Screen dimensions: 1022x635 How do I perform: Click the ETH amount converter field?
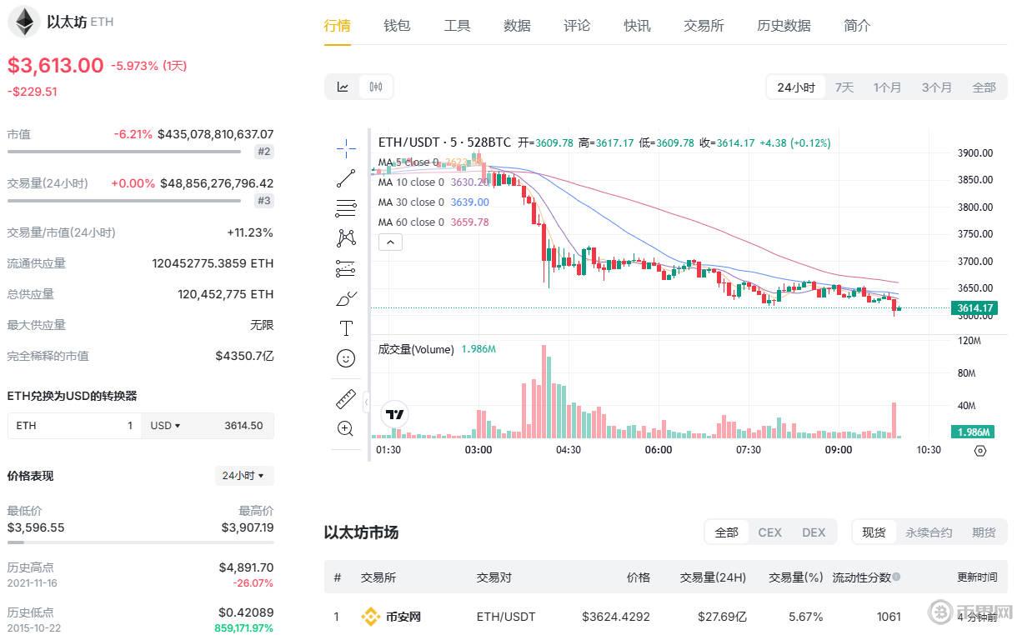[75, 426]
